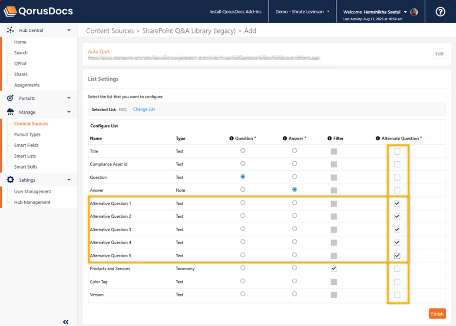Collapse the Settings section chevron
Screen dimensions: 456x326
pyautogui.click(x=69, y=180)
